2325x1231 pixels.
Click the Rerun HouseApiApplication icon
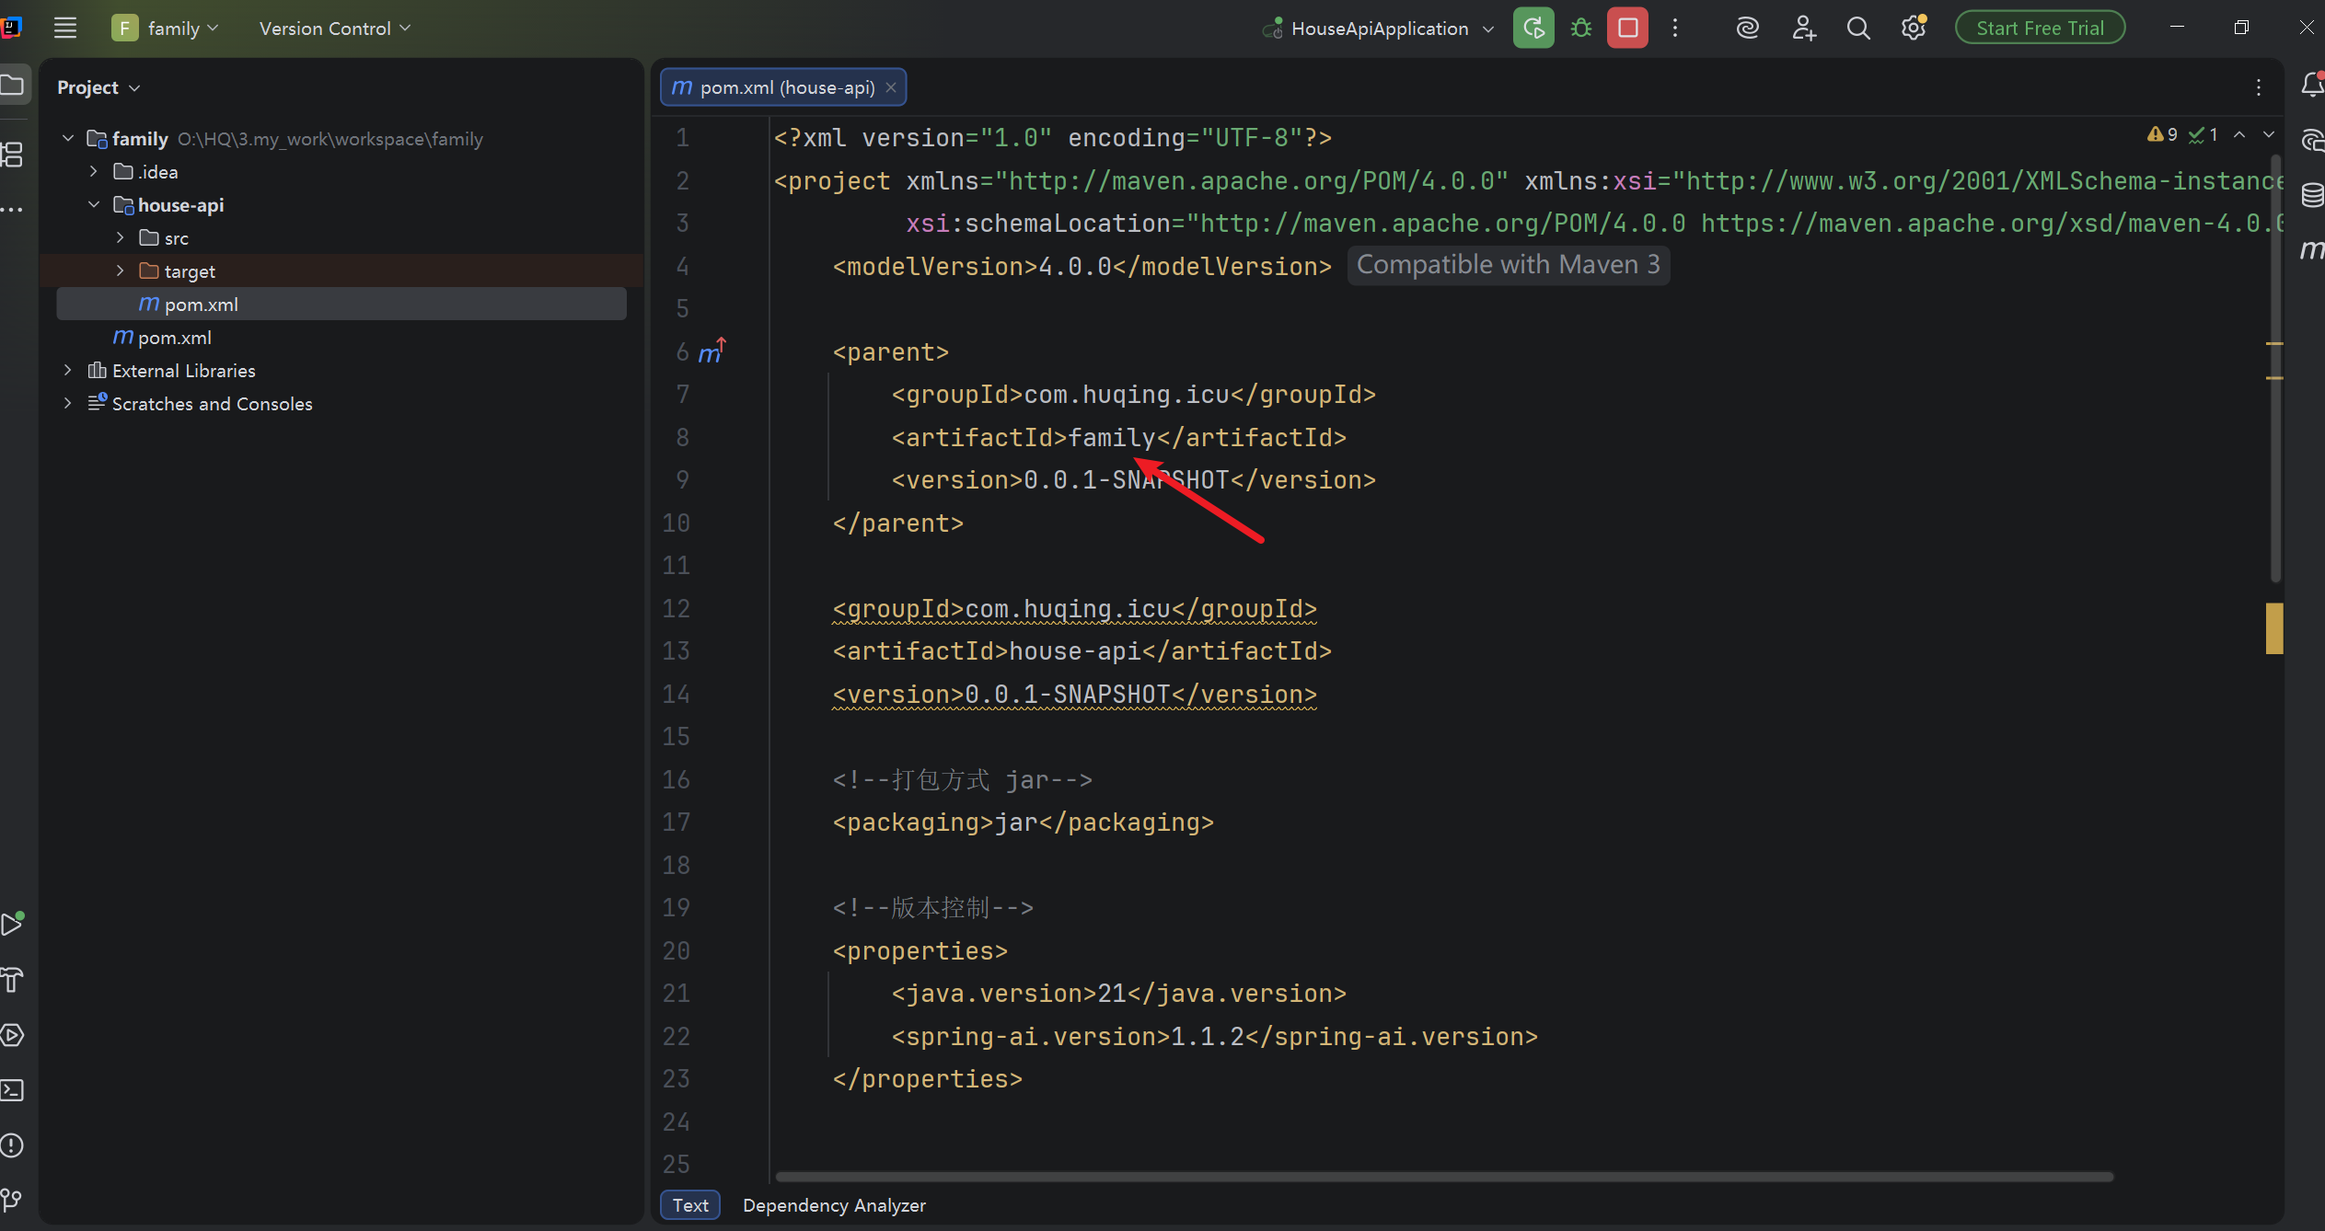point(1533,29)
